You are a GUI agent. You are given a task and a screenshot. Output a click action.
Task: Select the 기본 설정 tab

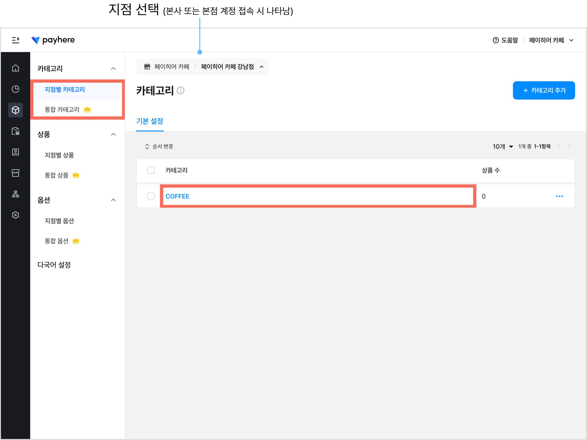pyautogui.click(x=150, y=121)
